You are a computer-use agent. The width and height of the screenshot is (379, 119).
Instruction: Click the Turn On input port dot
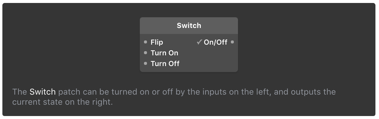click(145, 53)
